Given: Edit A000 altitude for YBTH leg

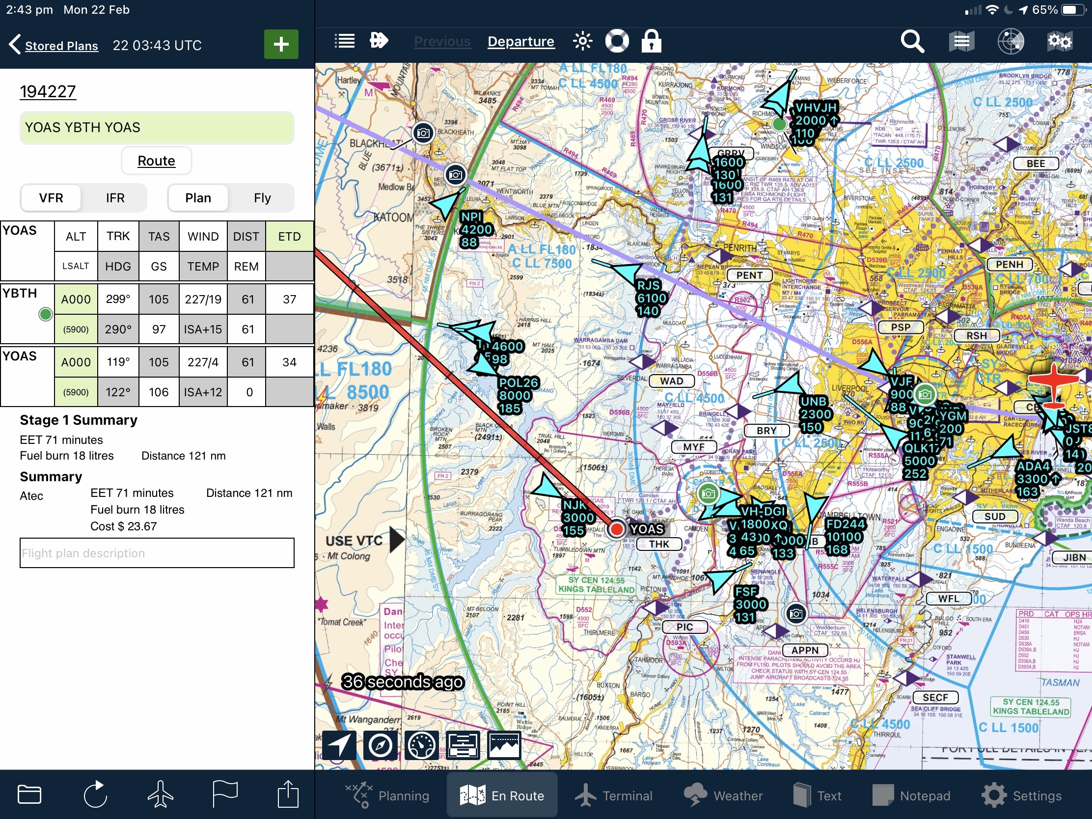Looking at the screenshot, I should point(76,300).
